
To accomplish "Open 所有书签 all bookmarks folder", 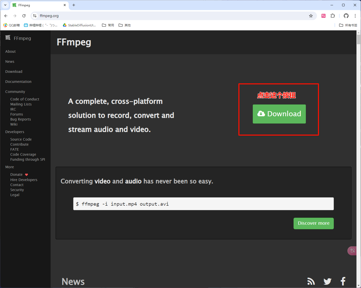I will pyautogui.click(x=348, y=25).
